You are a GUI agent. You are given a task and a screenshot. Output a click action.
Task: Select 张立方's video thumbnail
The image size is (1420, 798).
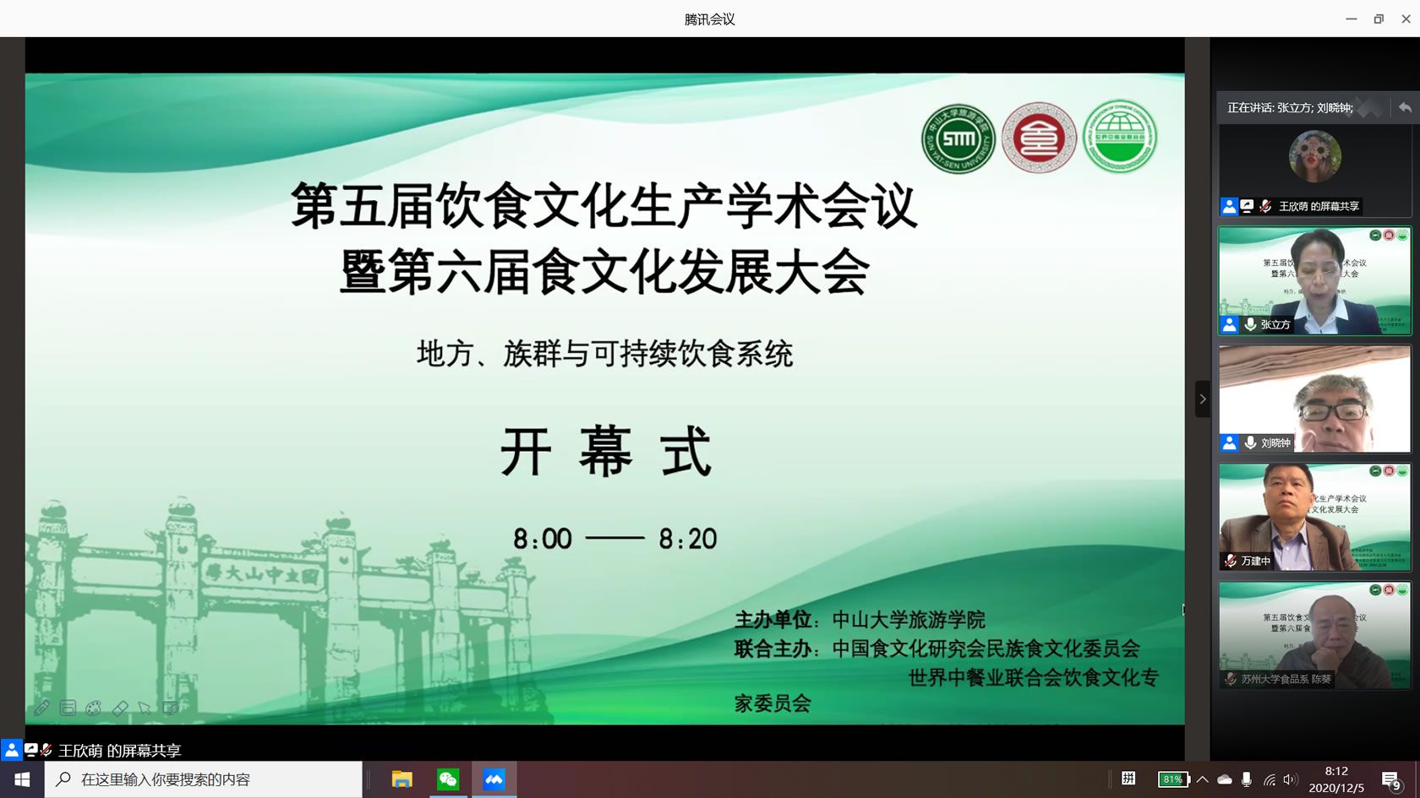pyautogui.click(x=1314, y=280)
